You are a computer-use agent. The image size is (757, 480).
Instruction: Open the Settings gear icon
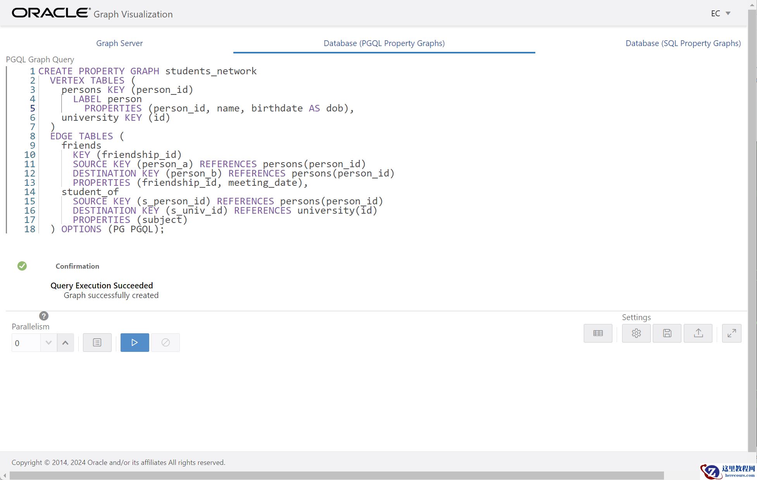(x=636, y=333)
